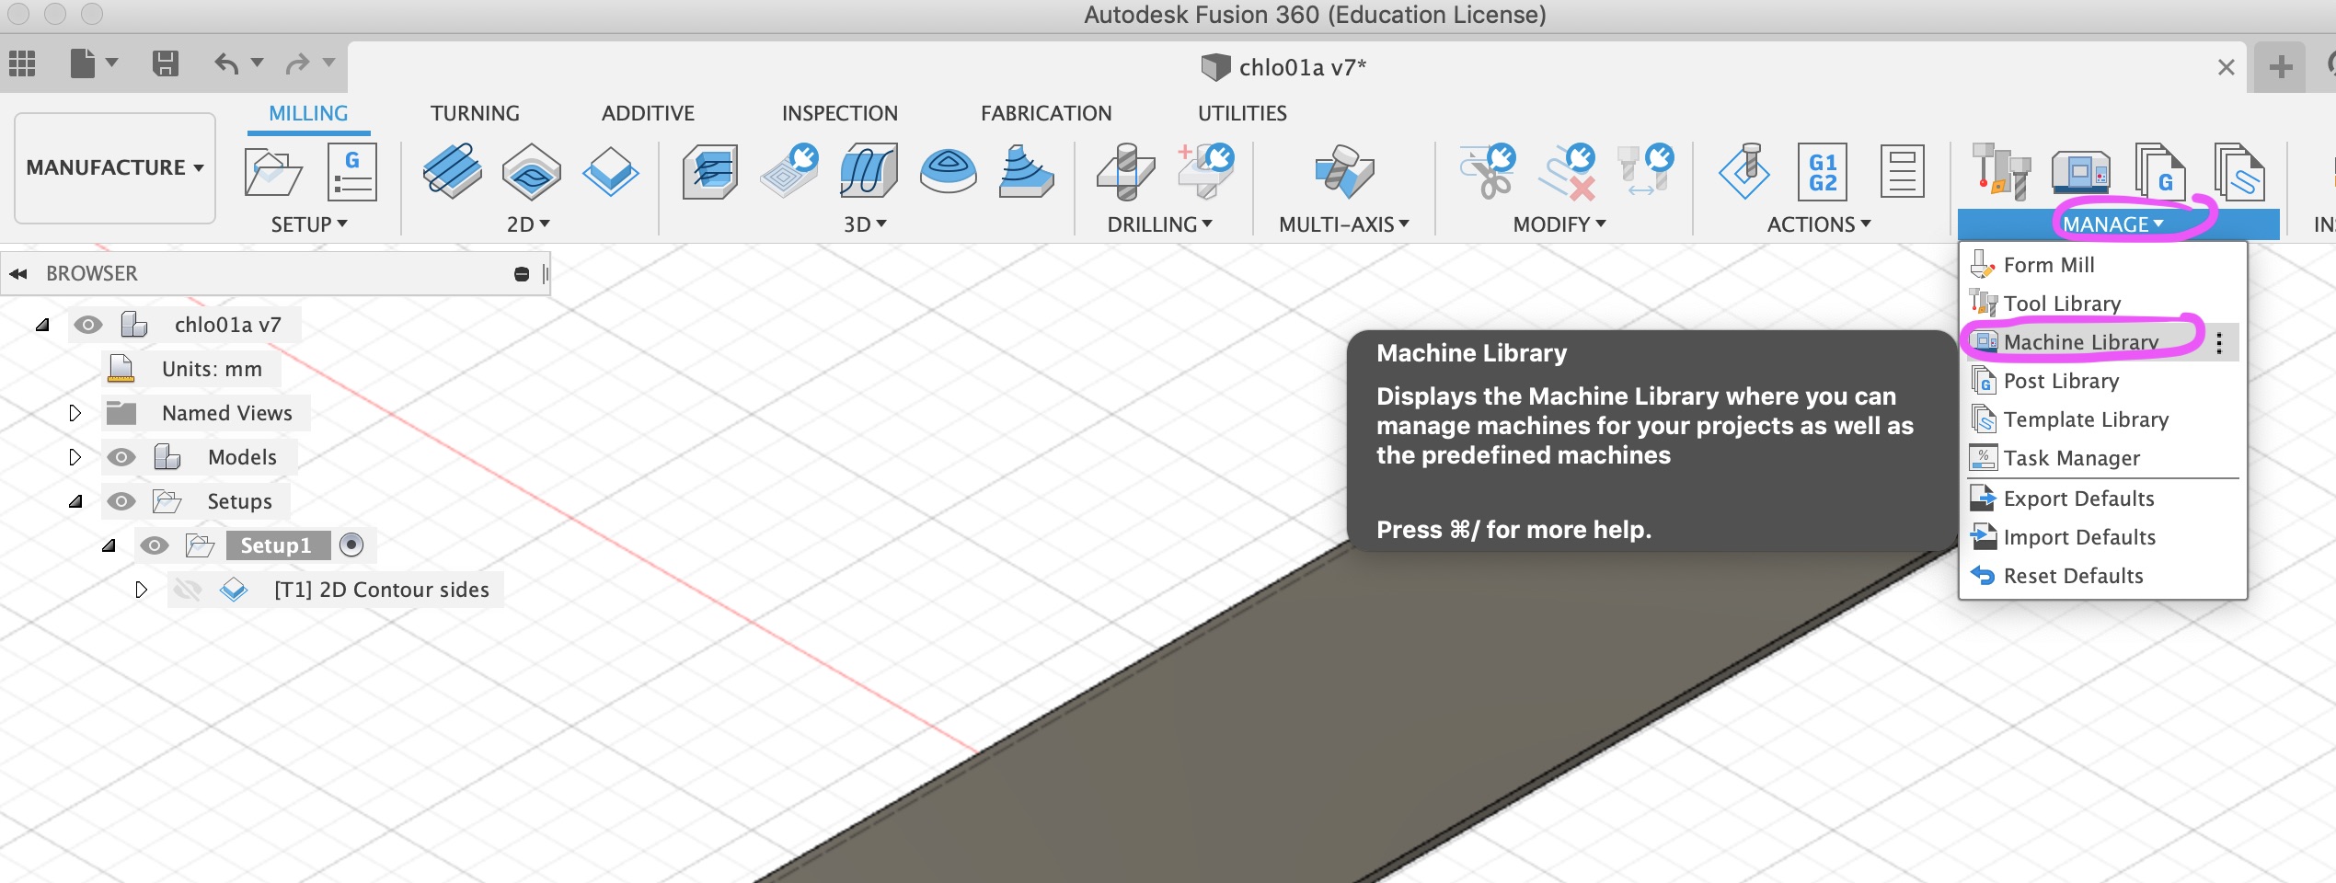The image size is (2336, 883).
Task: Save the document with the floppy icon
Action: [166, 63]
